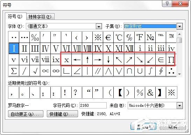Pick the question mark from recent symbols
The image size is (191, 135).
tap(77, 92)
